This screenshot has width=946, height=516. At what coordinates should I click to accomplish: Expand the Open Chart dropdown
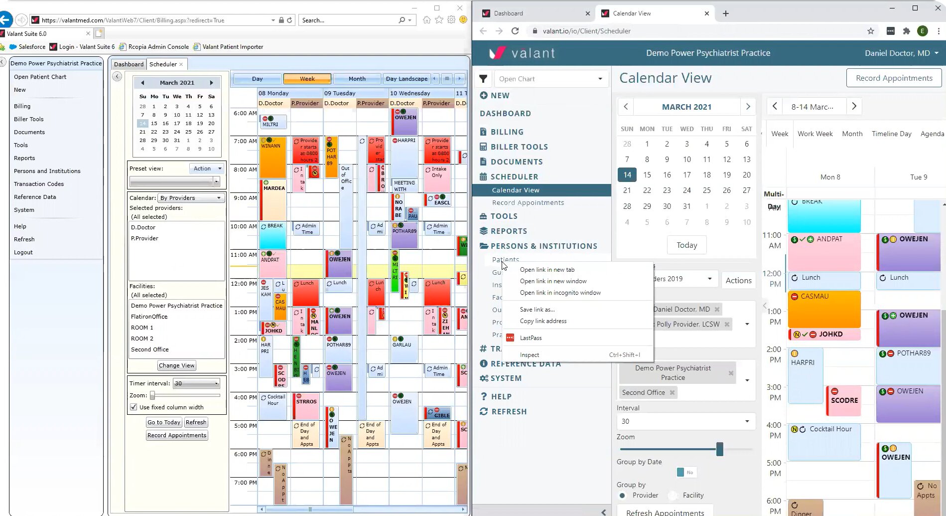pos(600,79)
